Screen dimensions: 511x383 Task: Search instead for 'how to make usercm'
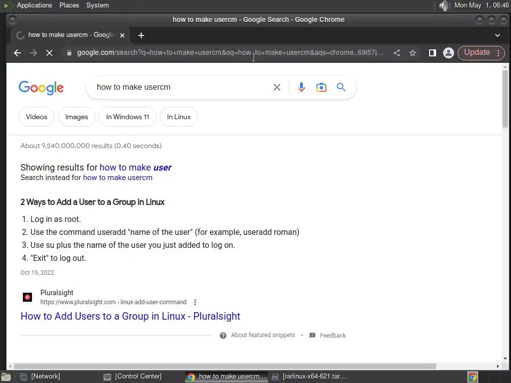(x=118, y=178)
